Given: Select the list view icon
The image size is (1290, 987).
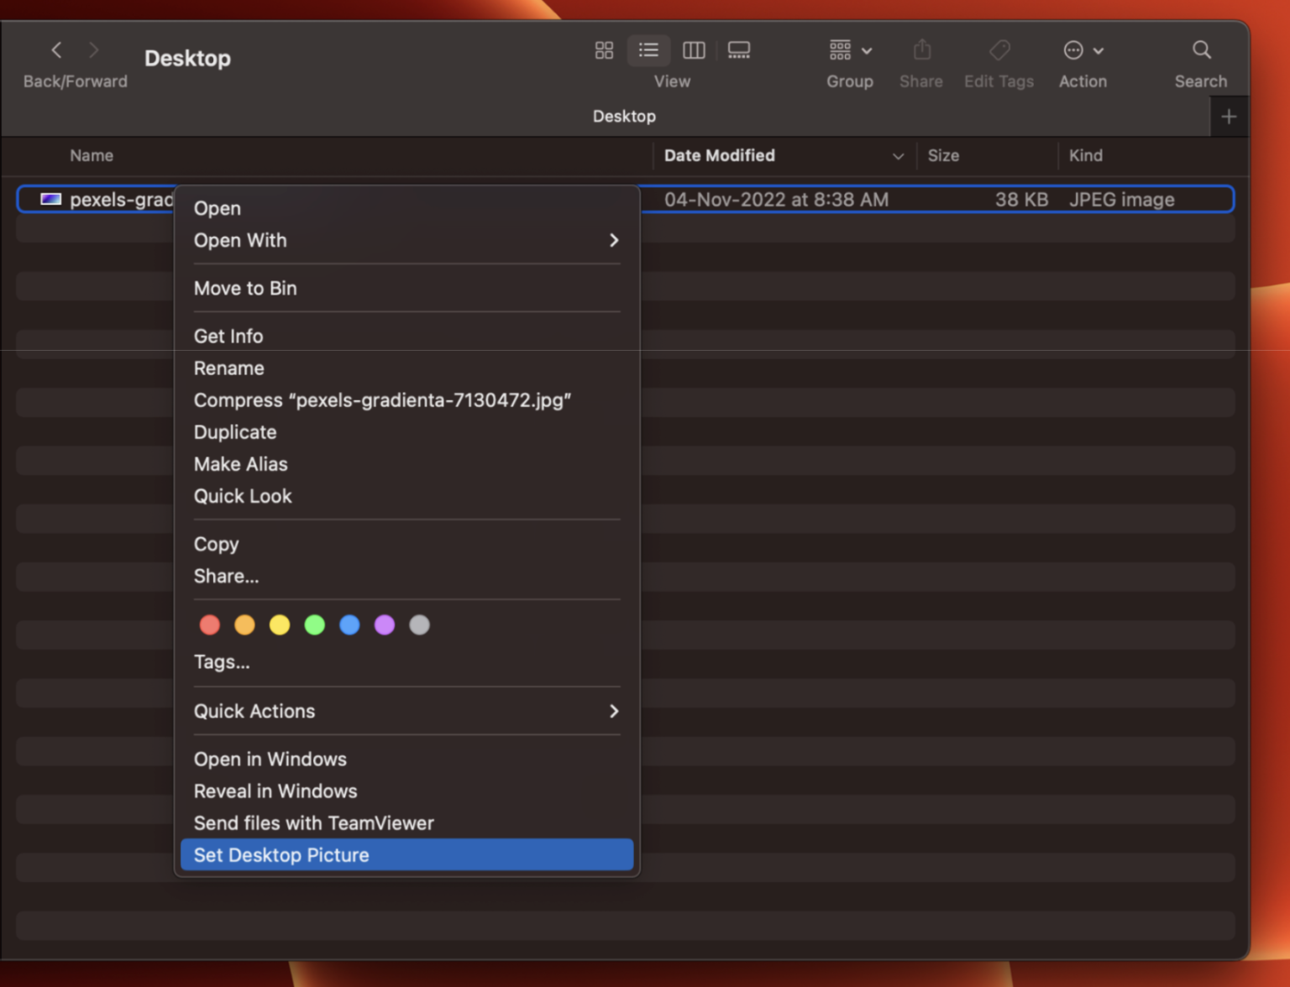Looking at the screenshot, I should (648, 50).
